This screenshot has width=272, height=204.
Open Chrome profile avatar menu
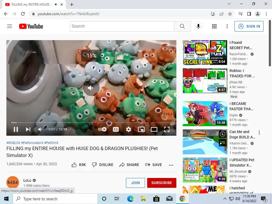click(x=258, y=14)
